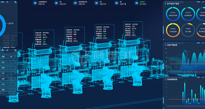Click the tallest alarm bar labeled 10

point(185,94)
